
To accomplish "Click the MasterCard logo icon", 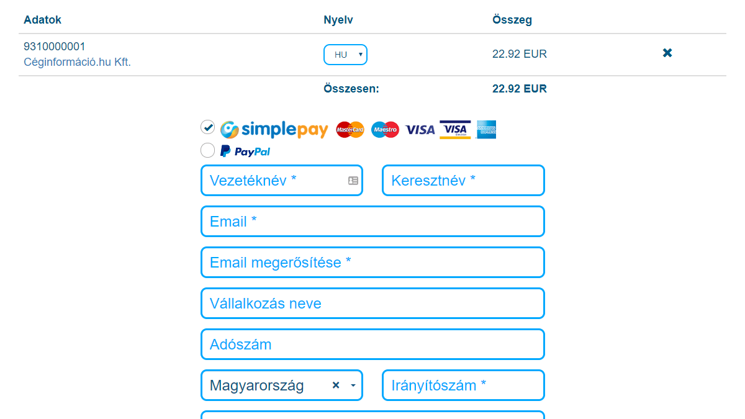I will coord(350,130).
